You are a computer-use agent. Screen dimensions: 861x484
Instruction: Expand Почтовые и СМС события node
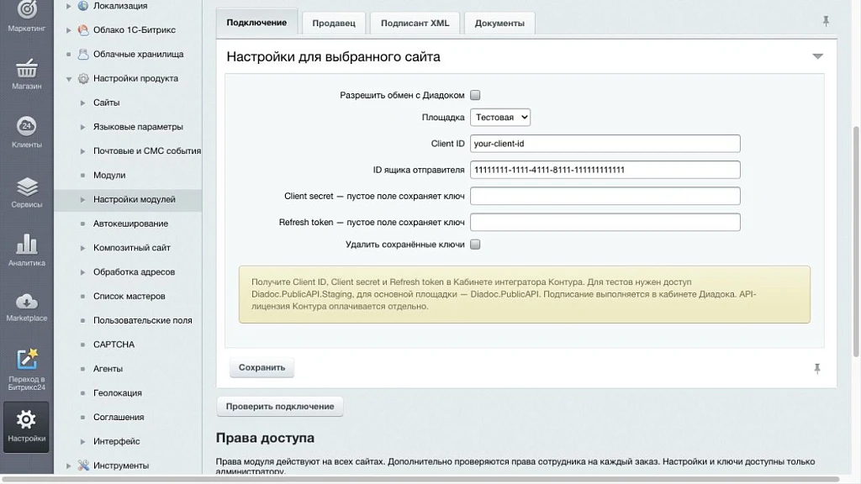pyautogui.click(x=82, y=151)
